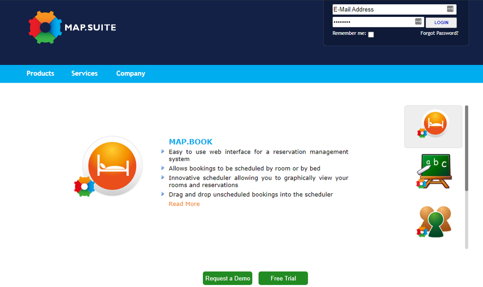Click the large circular MAP.BOOK bed image

pyautogui.click(x=112, y=166)
